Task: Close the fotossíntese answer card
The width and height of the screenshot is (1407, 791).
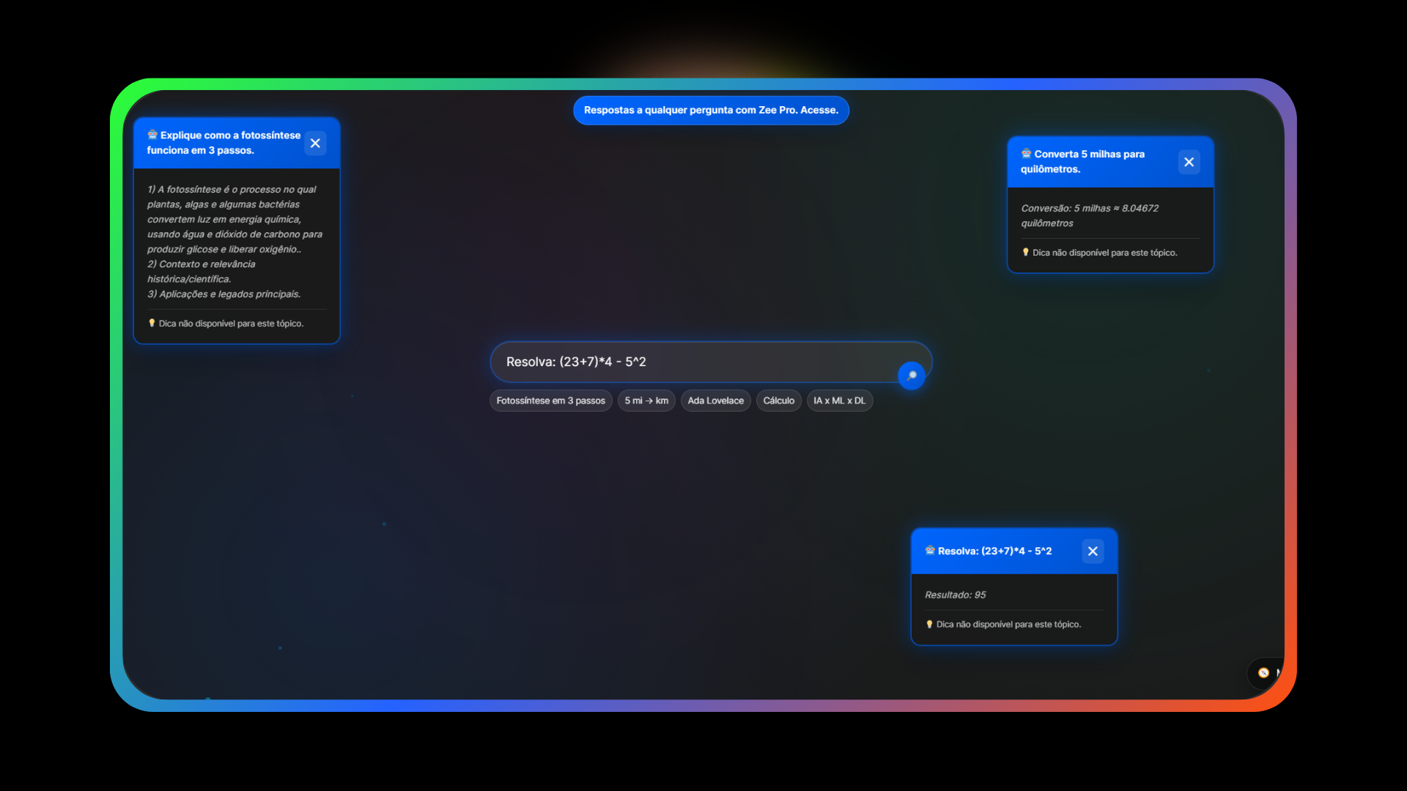Action: click(x=315, y=144)
